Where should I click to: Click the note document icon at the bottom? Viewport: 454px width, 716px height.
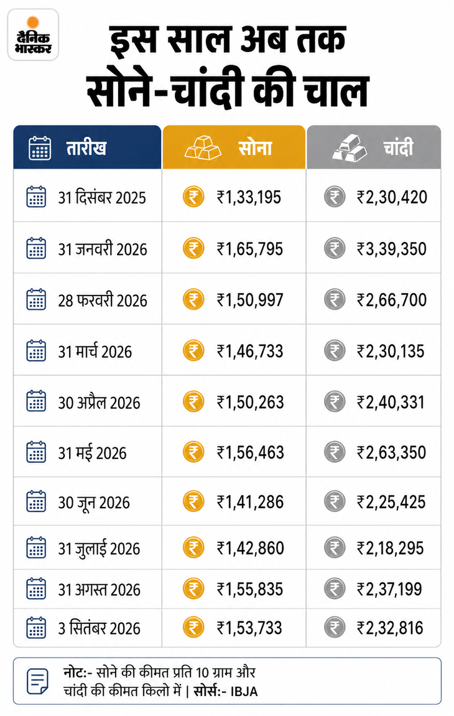pos(38,681)
